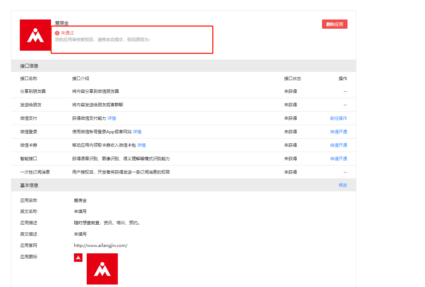Click 未填写 value beside 英文名称
Screen dimensions: 425x287
[x=80, y=212]
